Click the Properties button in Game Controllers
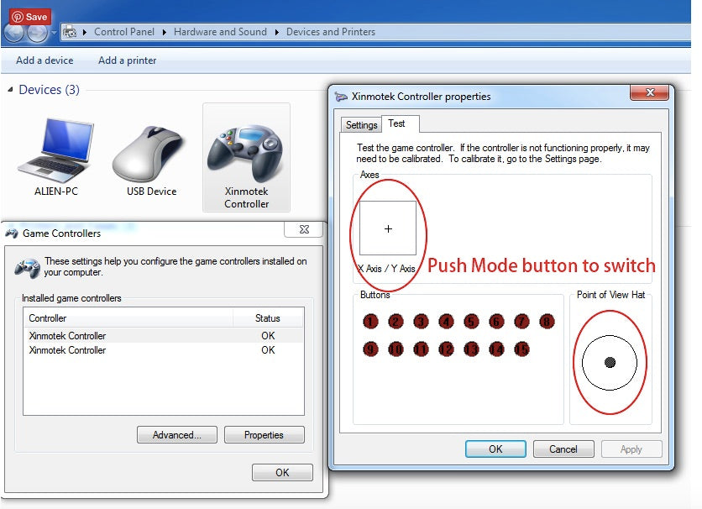This screenshot has width=702, height=509. pyautogui.click(x=264, y=435)
